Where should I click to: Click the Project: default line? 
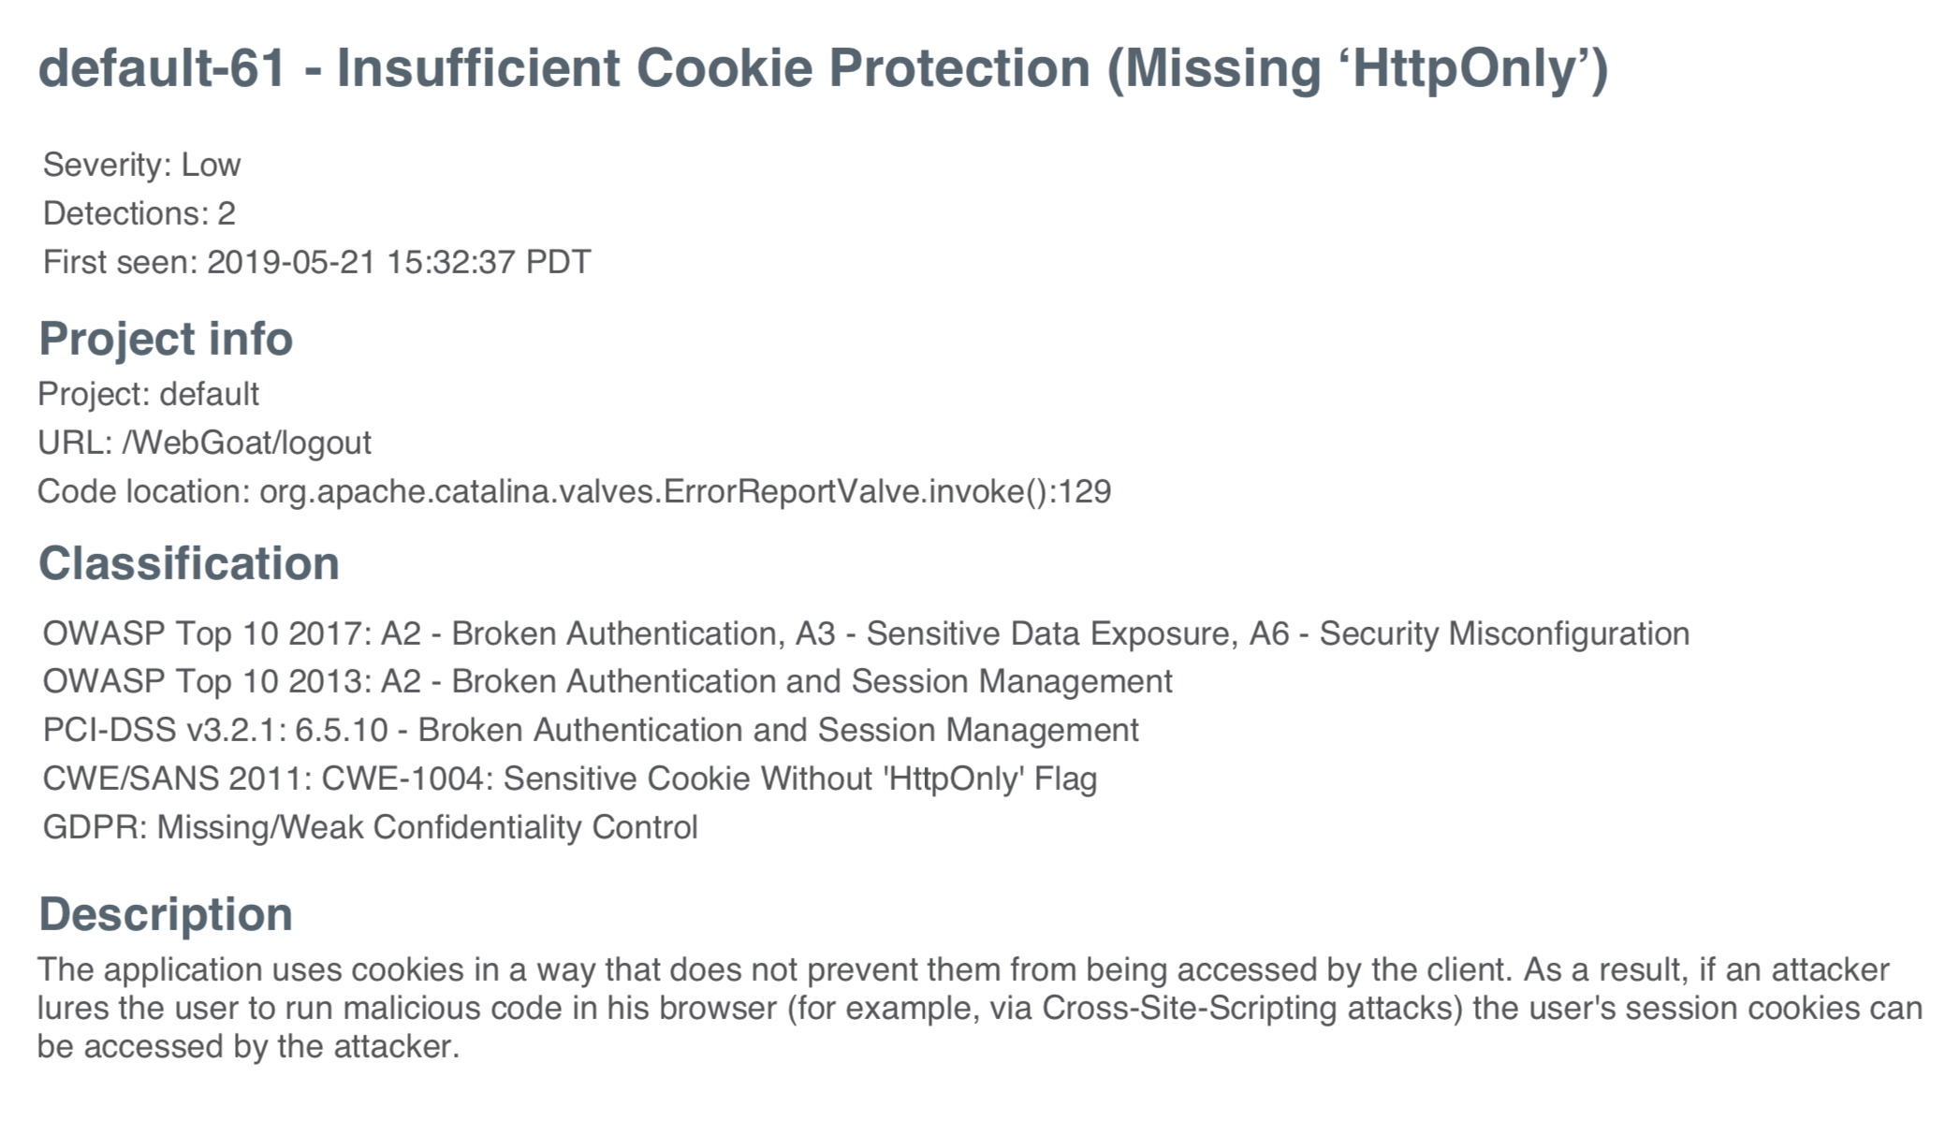click(x=148, y=394)
